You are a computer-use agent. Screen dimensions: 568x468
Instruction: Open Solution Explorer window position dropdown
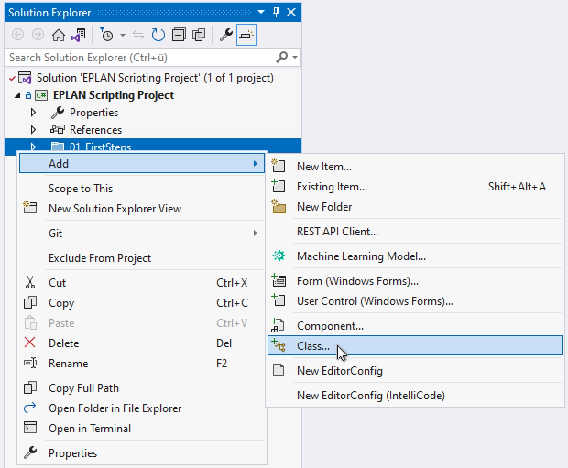pyautogui.click(x=261, y=12)
